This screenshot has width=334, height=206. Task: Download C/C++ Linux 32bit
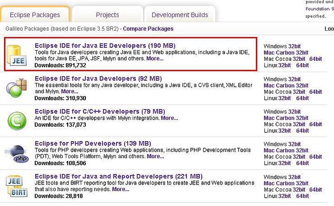click(x=284, y=130)
